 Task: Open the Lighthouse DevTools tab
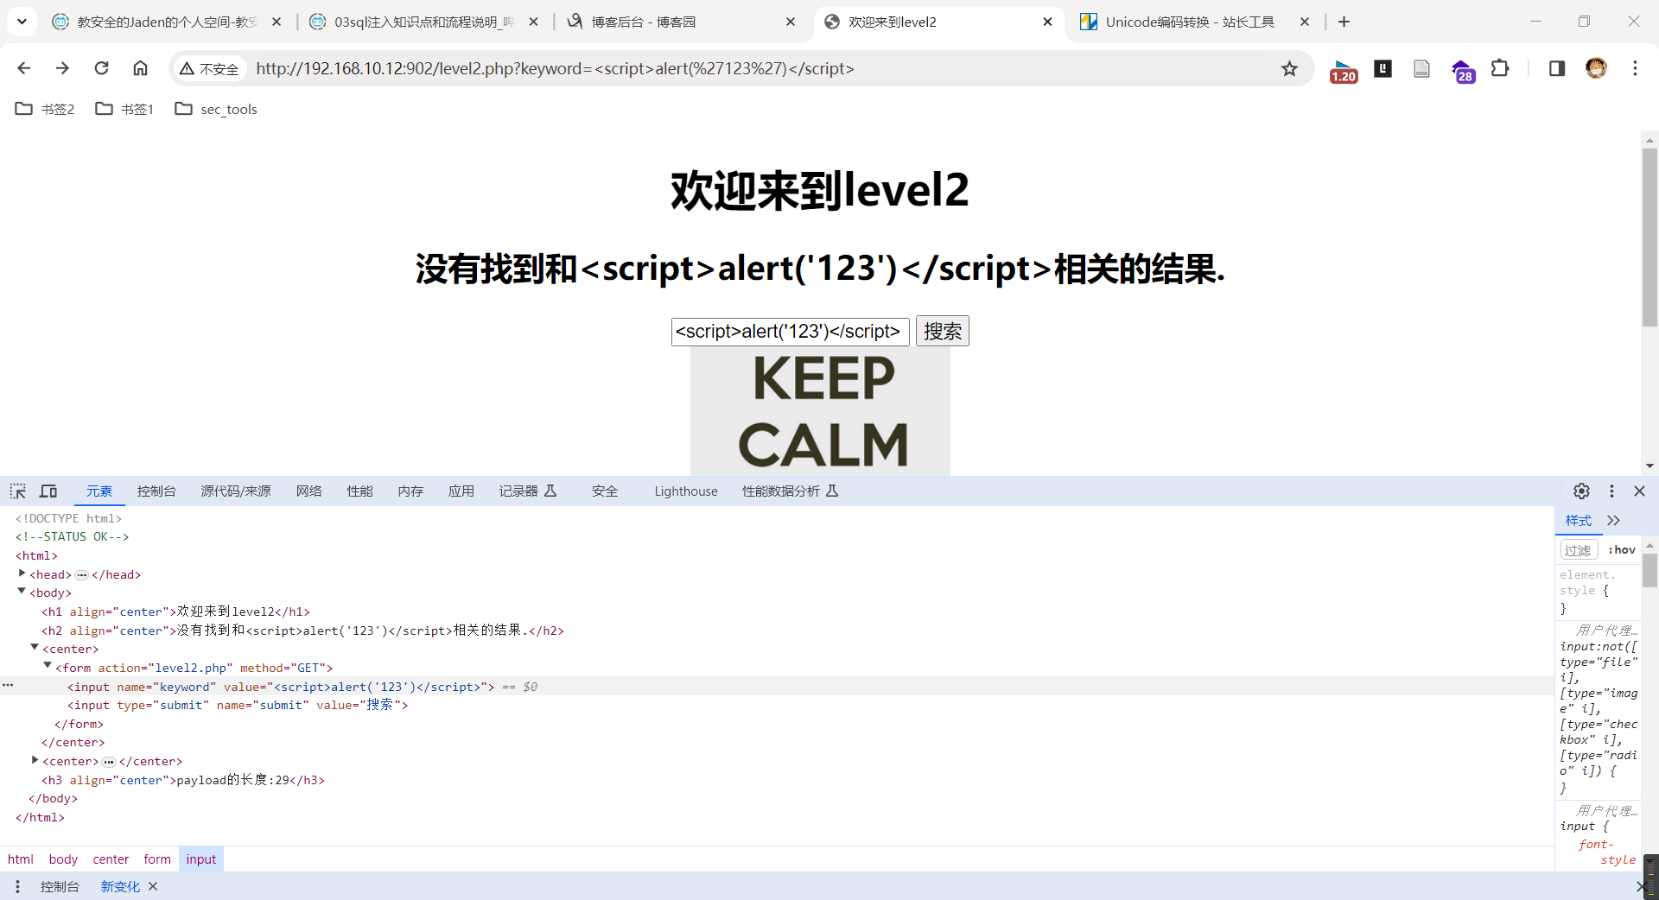coord(686,491)
